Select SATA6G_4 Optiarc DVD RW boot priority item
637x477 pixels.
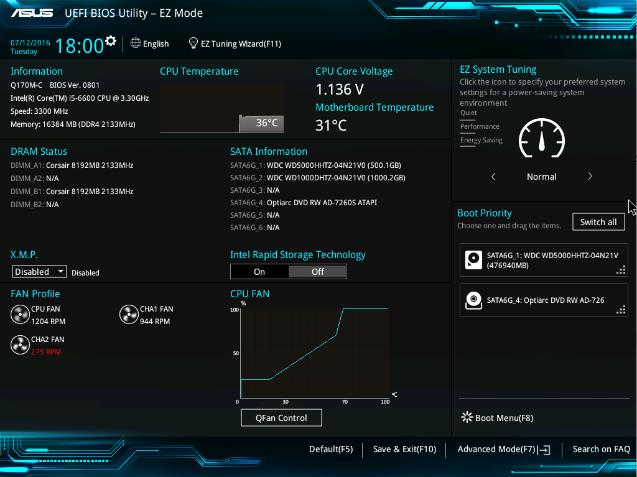[544, 300]
